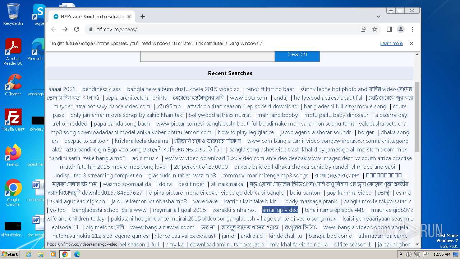Image resolution: width=460 pixels, height=259 pixels.
Task: Follow the Learn more link
Action: 391,44
